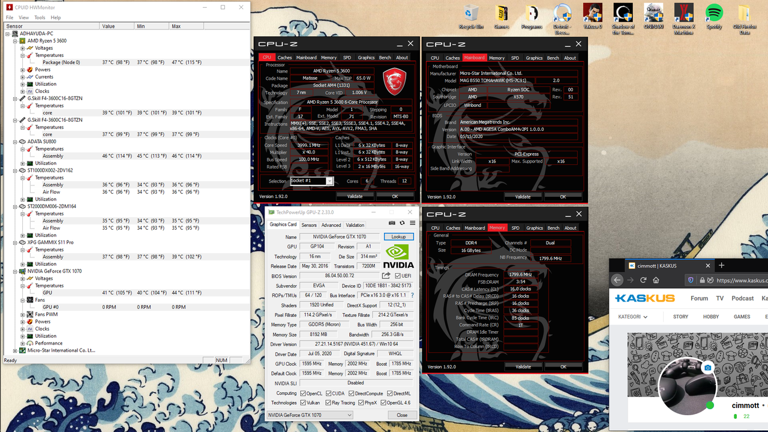Screen dimensions: 768x432
Task: Click the BIOS version share/export icon
Action: click(386, 276)
